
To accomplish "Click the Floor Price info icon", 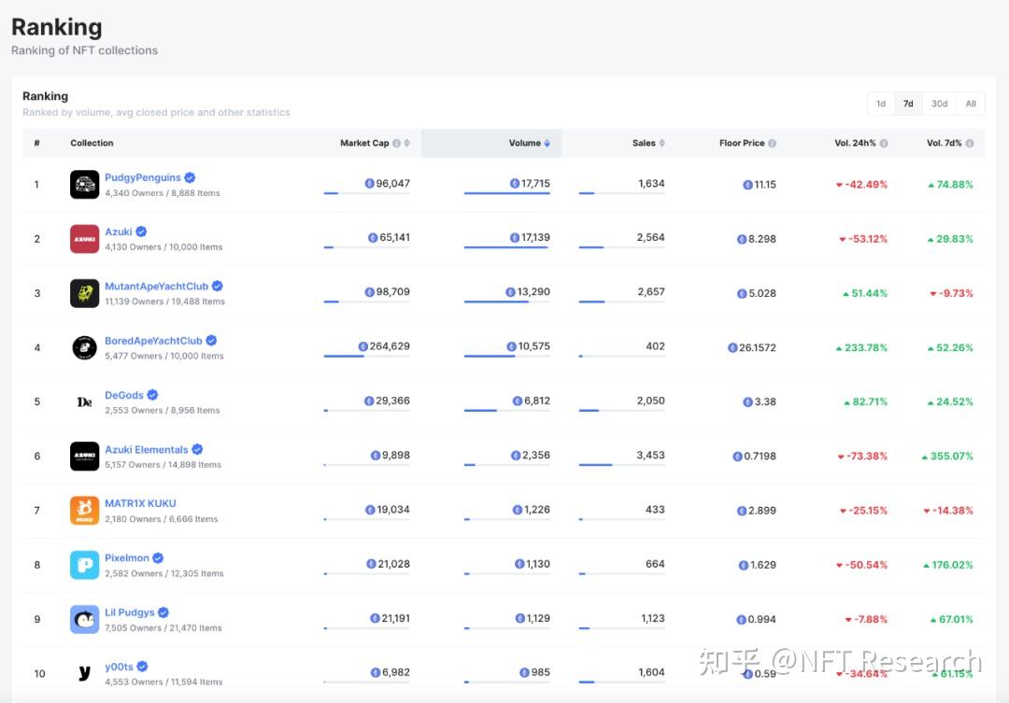I will coord(773,144).
